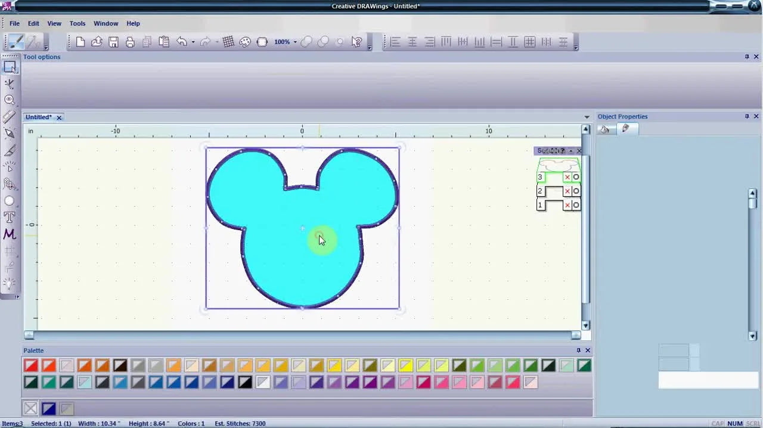Open the document tab list dropdown arrow
This screenshot has width=763, height=428.
[x=587, y=117]
